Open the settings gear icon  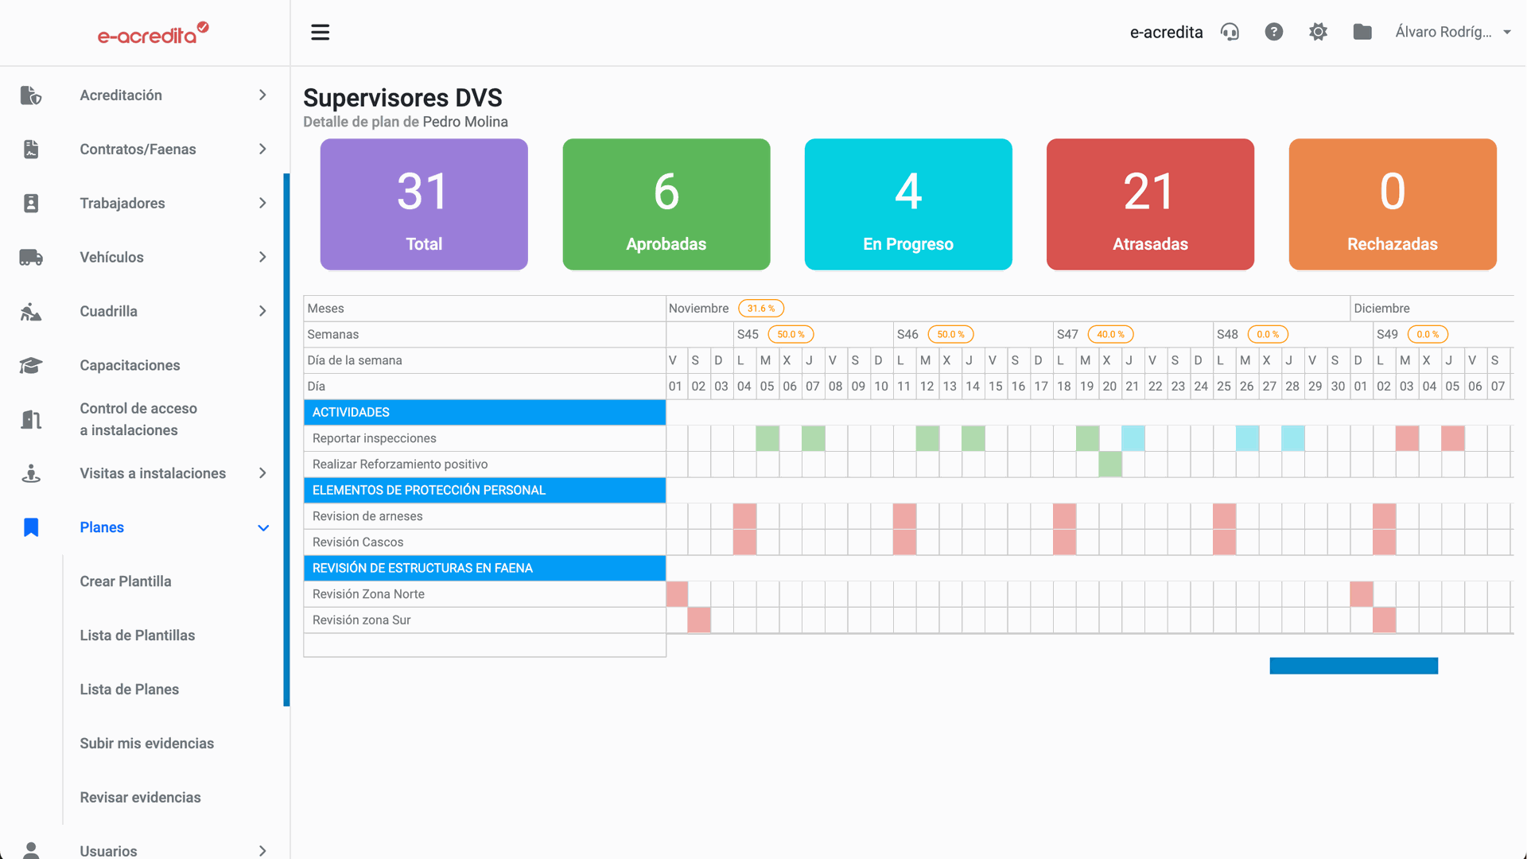(1318, 32)
